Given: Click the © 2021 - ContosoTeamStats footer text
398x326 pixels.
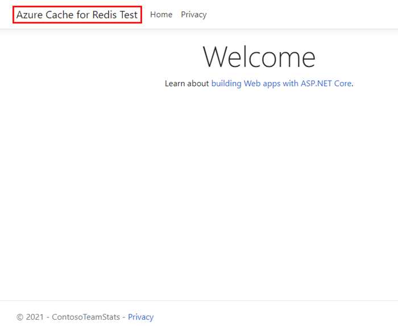Looking at the screenshot, I should pos(68,317).
